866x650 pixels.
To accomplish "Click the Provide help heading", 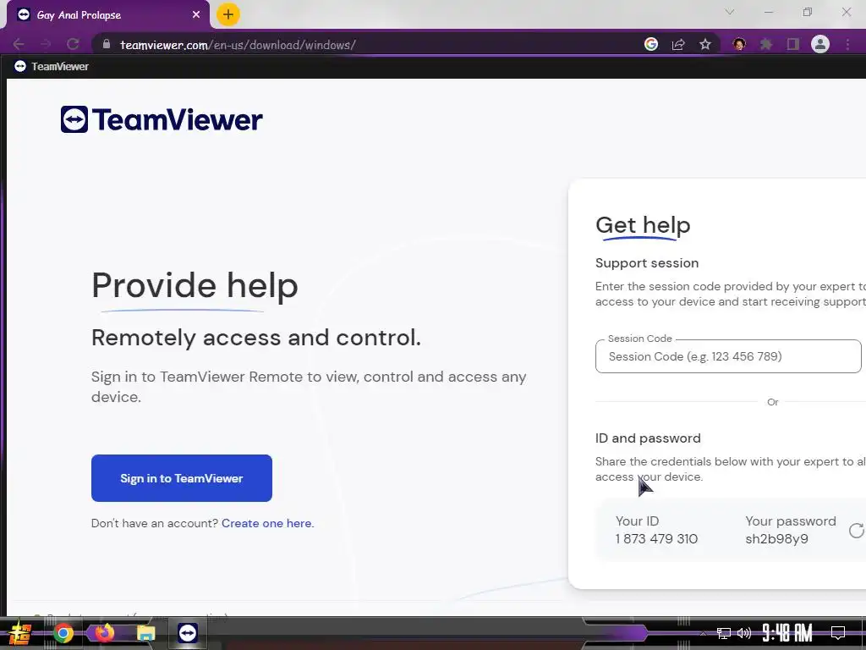I will click(x=195, y=286).
